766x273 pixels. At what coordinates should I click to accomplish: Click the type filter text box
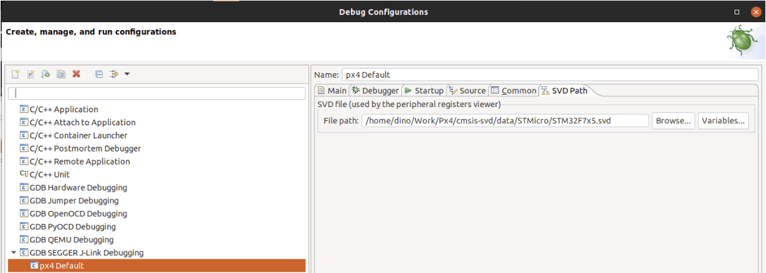[x=156, y=93]
